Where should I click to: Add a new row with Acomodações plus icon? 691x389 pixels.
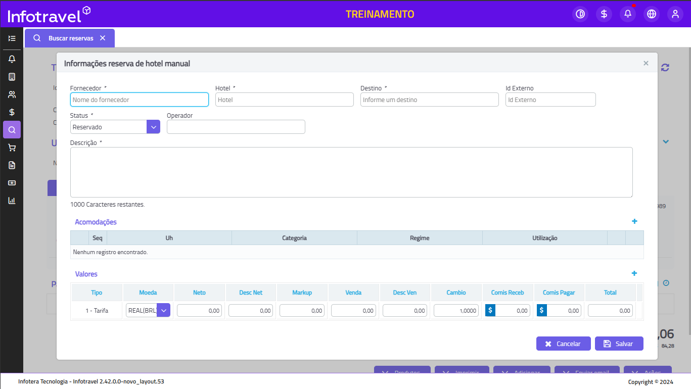click(634, 221)
